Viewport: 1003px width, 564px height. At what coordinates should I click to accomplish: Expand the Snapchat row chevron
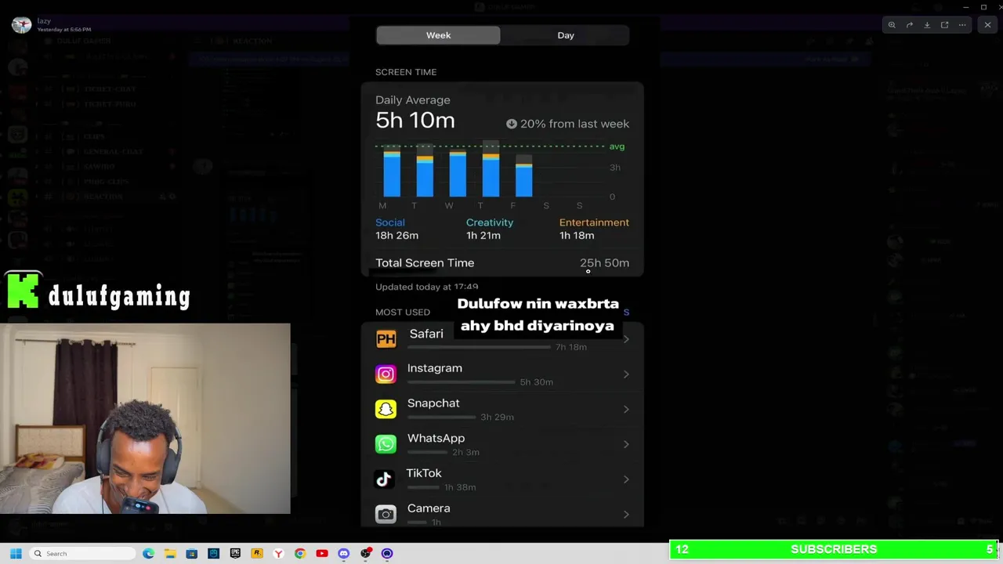[x=626, y=409]
